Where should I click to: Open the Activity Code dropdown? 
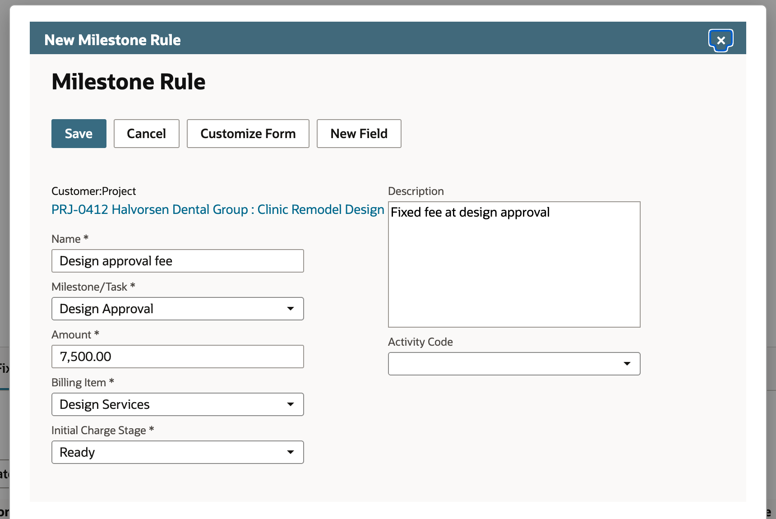[514, 364]
